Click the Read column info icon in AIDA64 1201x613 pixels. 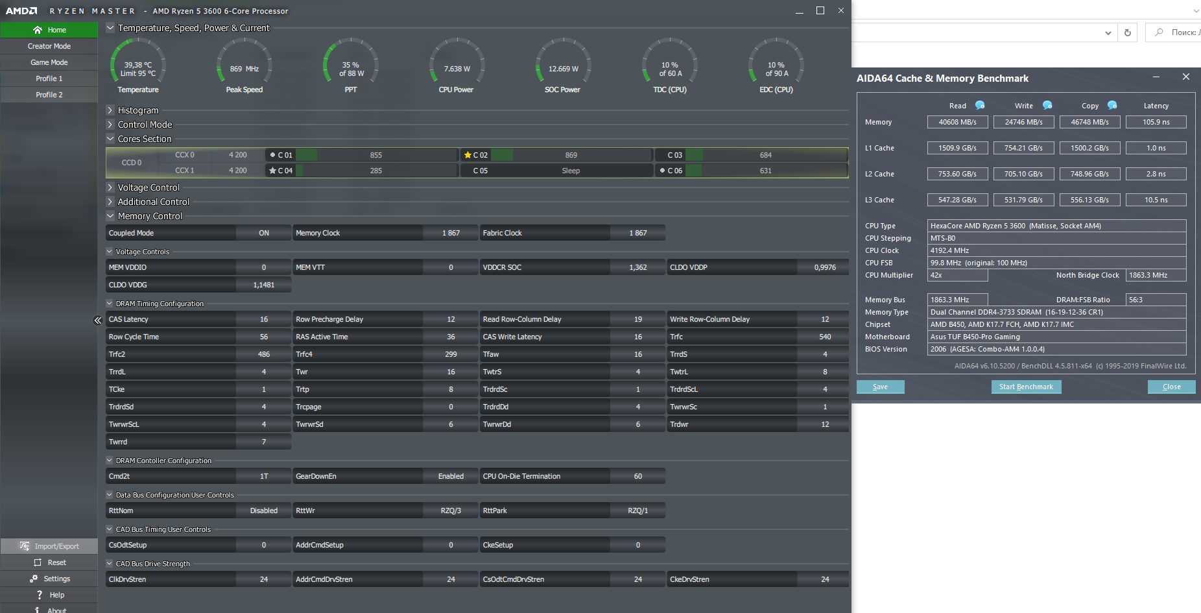(x=980, y=105)
